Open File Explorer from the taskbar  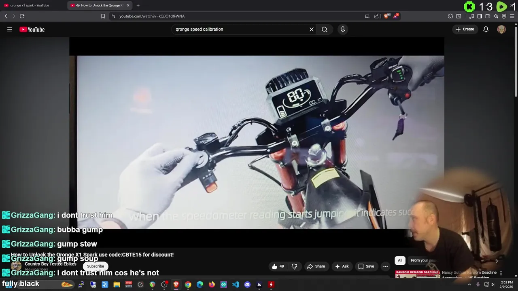[x=117, y=285]
